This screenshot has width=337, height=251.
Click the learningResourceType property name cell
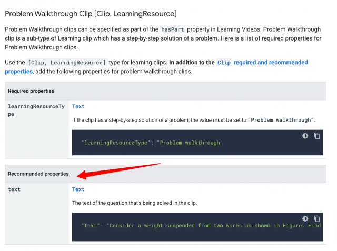[36, 110]
